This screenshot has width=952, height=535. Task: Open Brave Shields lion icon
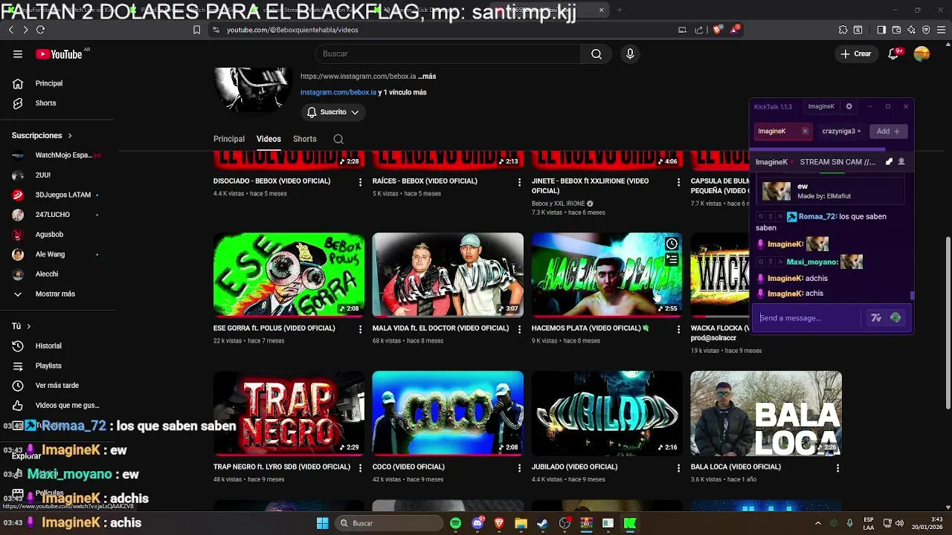pyautogui.click(x=717, y=30)
